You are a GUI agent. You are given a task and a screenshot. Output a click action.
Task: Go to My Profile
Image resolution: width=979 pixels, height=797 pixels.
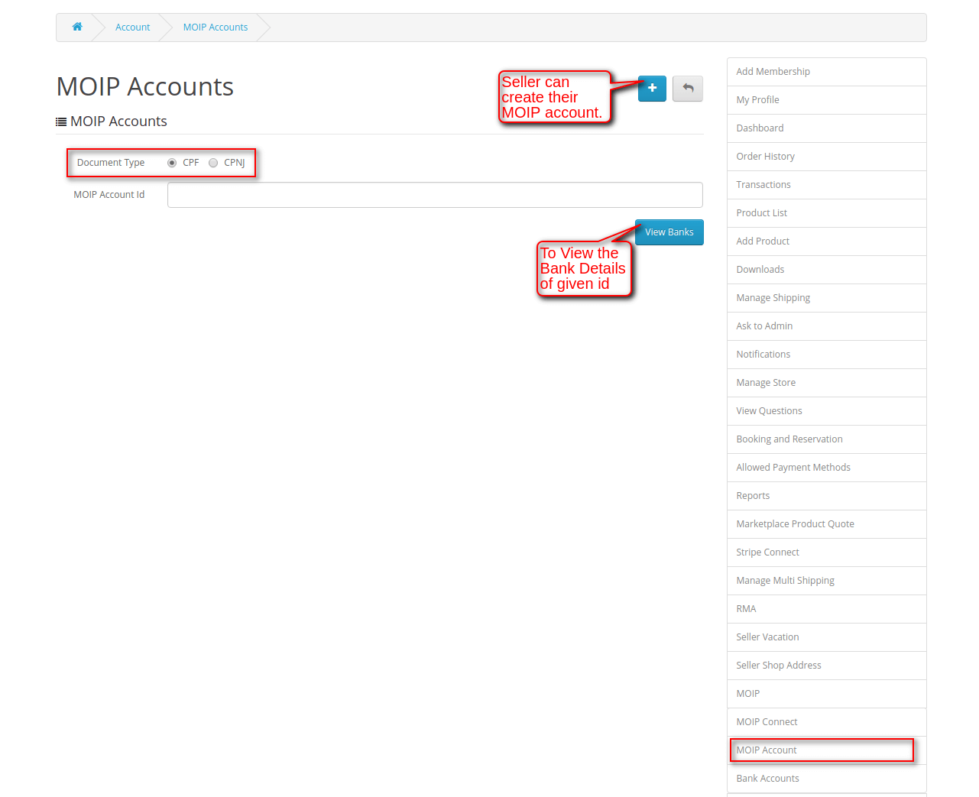coord(827,100)
